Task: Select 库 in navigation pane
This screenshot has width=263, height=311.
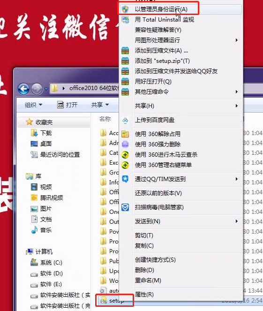Action: (34, 176)
